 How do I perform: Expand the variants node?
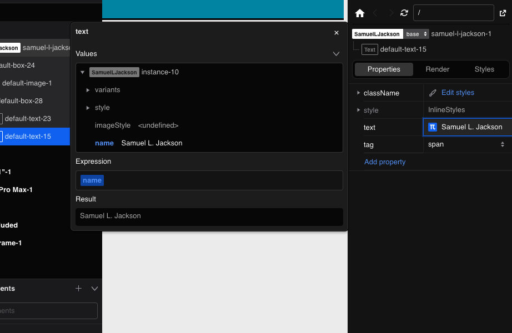coord(88,90)
